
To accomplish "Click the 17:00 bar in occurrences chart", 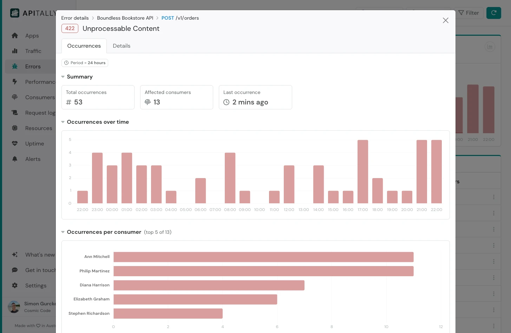I will pyautogui.click(x=363, y=171).
